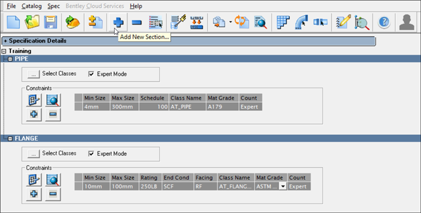Image resolution: width=421 pixels, height=213 pixels.
Task: Click the notepad with pencil icon
Action: (x=343, y=22)
